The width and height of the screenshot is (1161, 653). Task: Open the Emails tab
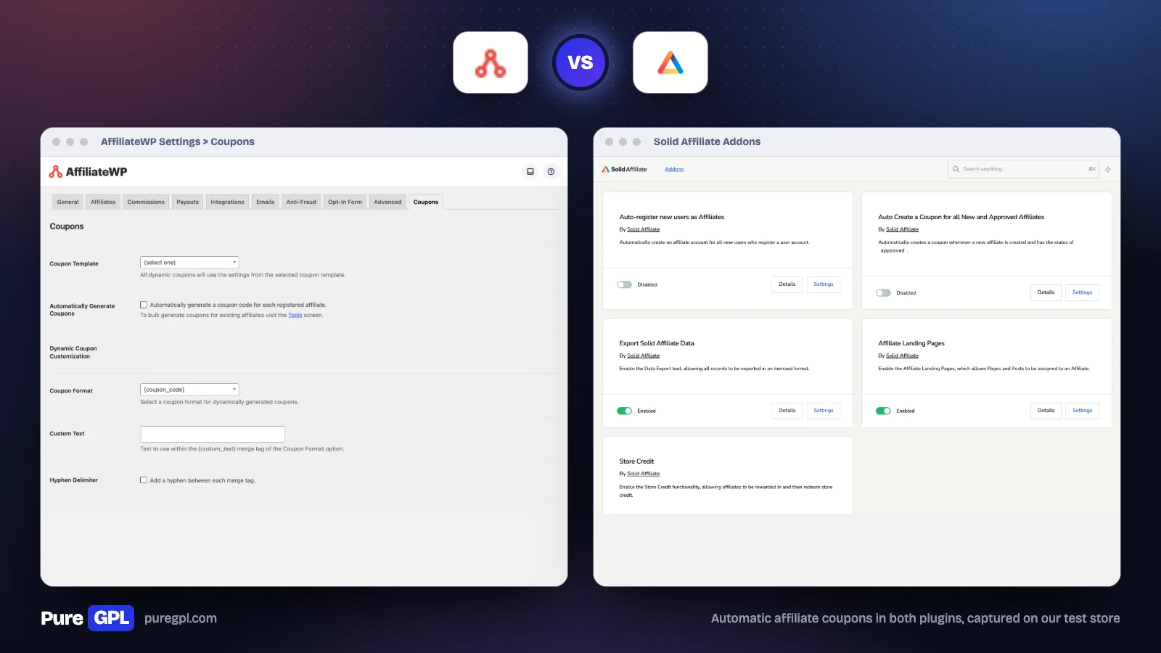click(266, 202)
